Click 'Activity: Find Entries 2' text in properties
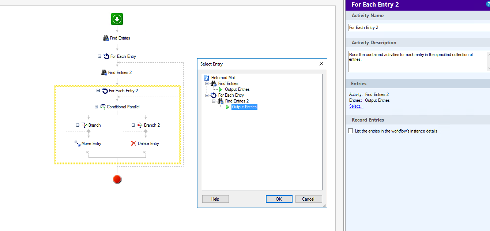Viewport: 490px width, 231px height. pos(369,94)
